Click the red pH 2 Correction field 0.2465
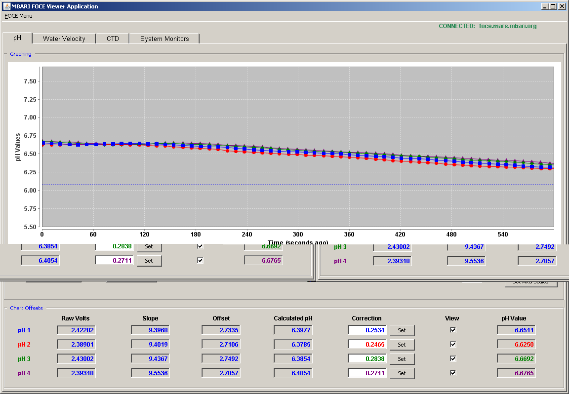 pos(367,344)
